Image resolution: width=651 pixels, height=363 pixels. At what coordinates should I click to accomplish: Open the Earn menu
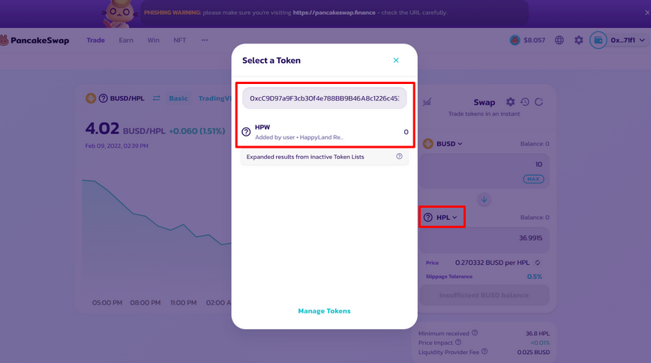(x=126, y=40)
